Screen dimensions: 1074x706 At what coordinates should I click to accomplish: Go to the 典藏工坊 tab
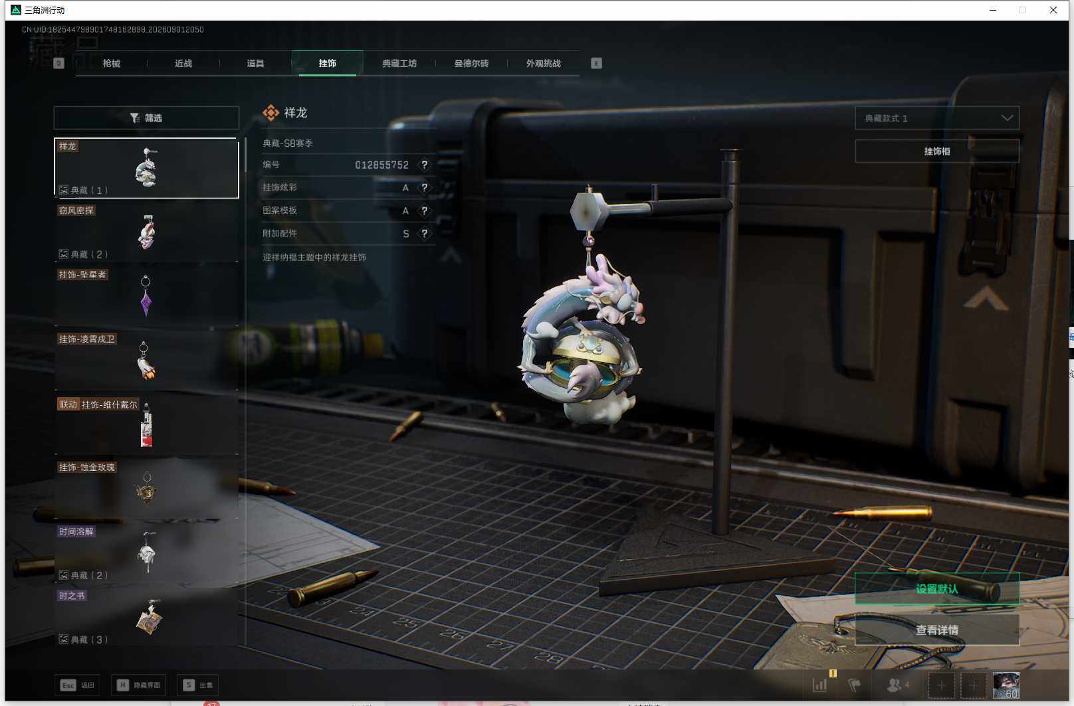pos(399,64)
